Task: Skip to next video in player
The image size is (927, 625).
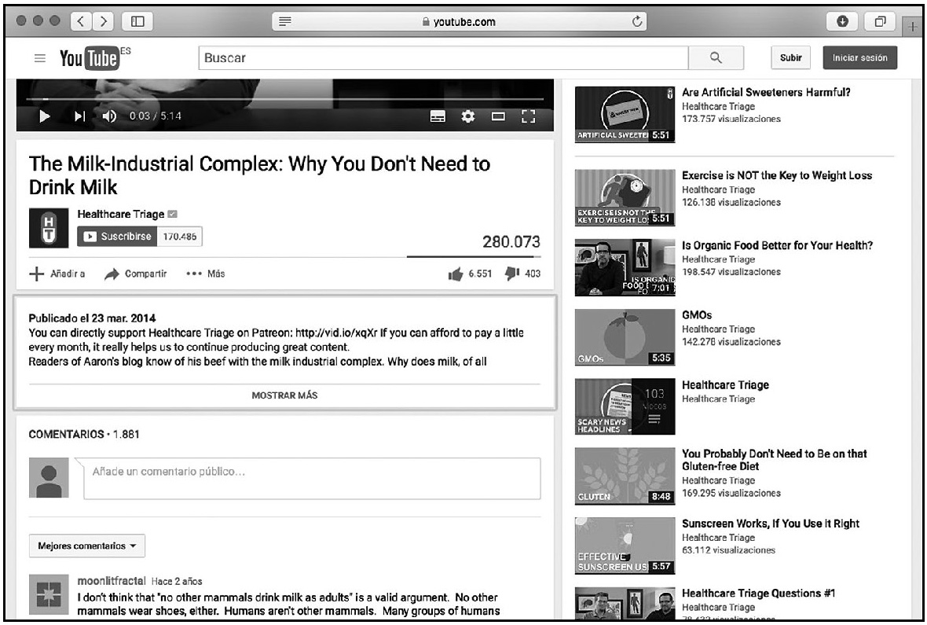Action: click(79, 116)
